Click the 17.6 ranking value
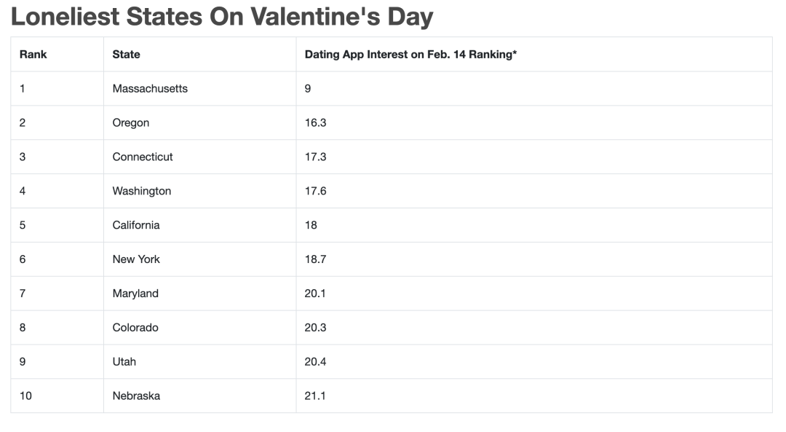This screenshot has width=786, height=432. pos(315,191)
